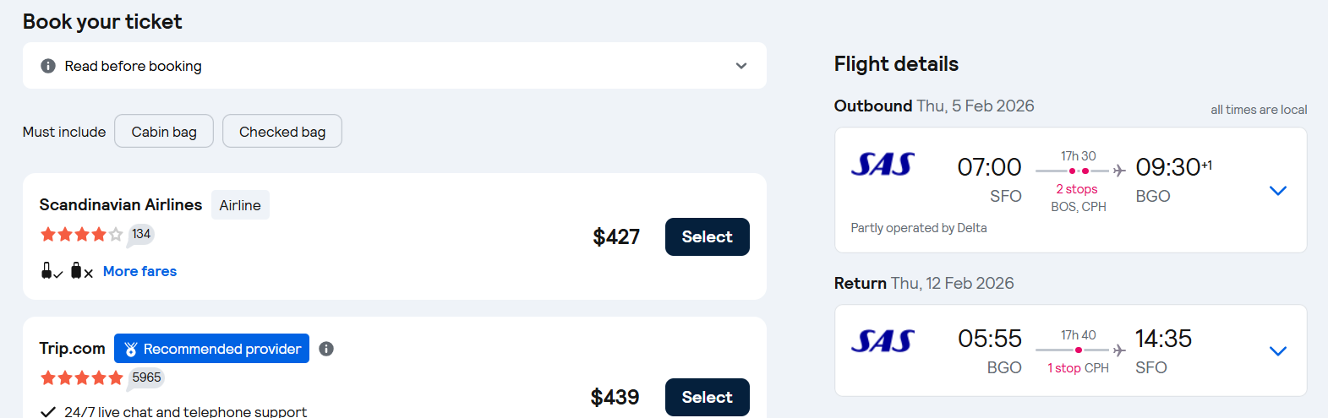Click the Recommended provider badge
The image size is (1328, 418).
[211, 349]
